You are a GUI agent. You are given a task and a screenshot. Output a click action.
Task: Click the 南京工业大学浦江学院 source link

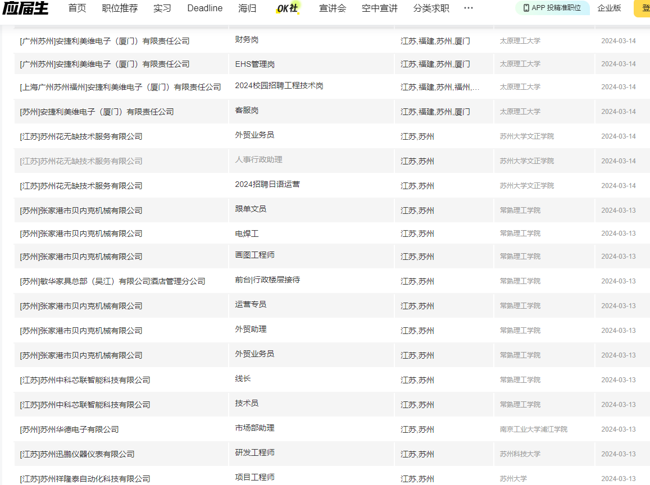click(533, 429)
